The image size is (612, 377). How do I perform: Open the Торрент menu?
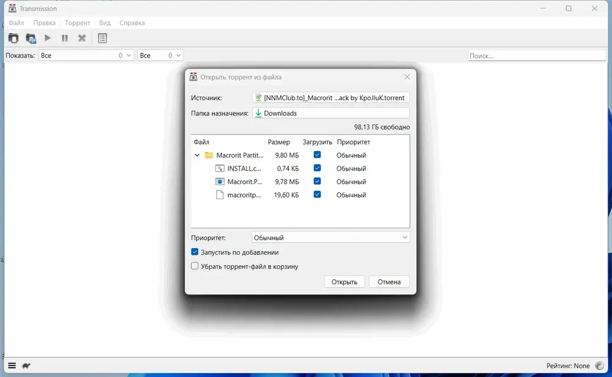77,23
